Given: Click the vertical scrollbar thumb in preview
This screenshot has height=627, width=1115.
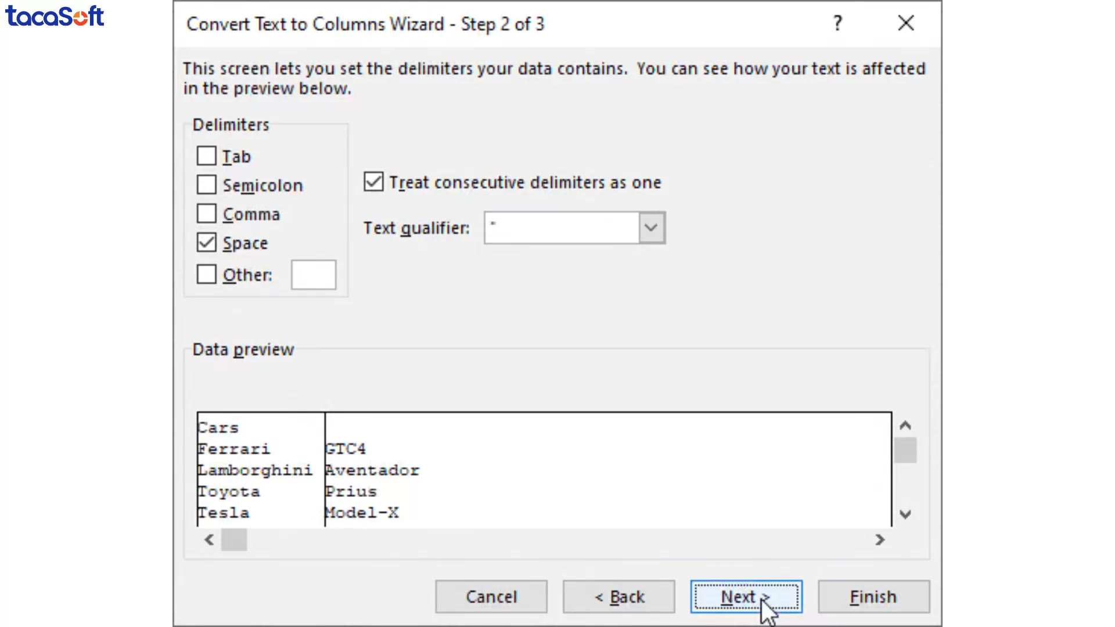Looking at the screenshot, I should 905,451.
